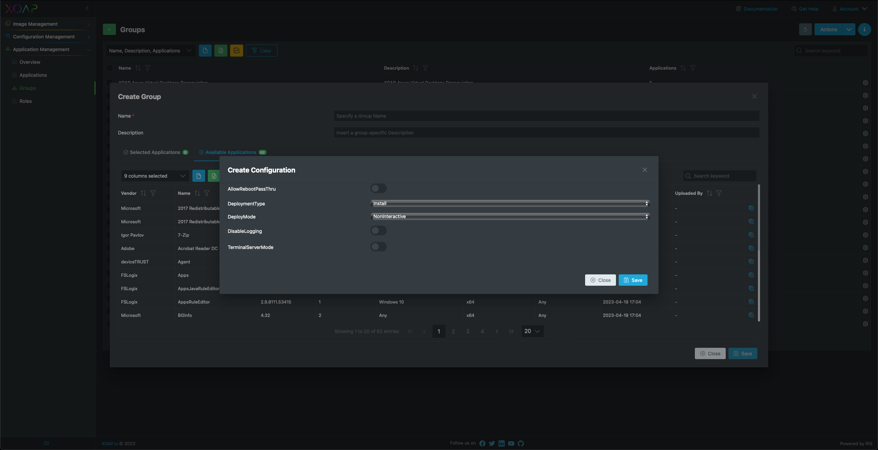
Task: Click the add icon for AppsRuleEditor row
Action: 751,302
